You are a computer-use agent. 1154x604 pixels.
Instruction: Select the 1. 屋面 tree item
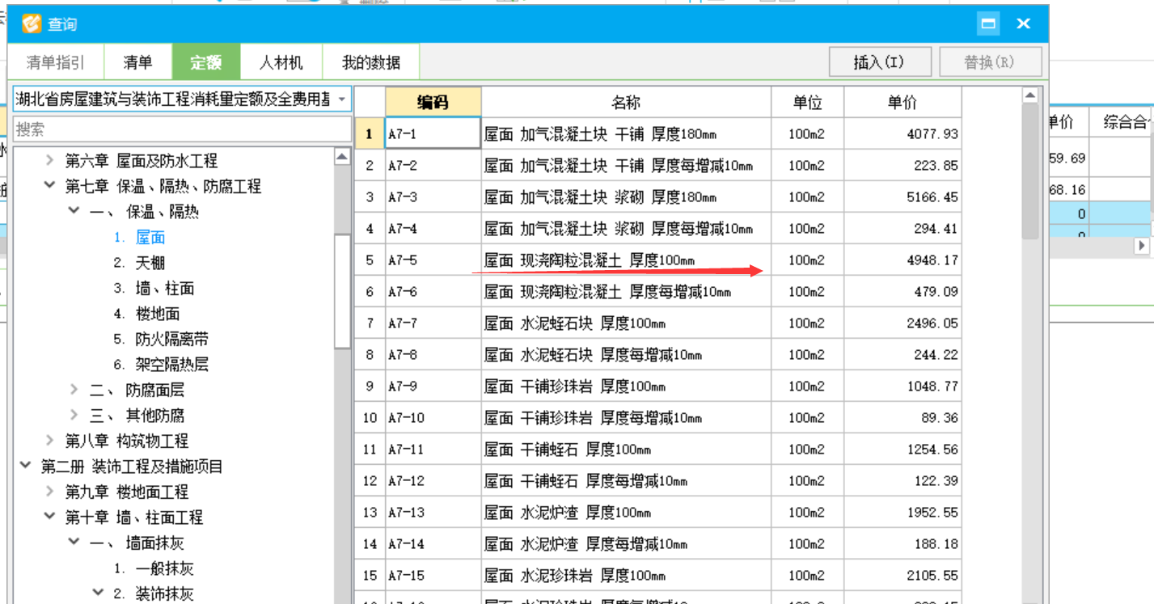pos(139,237)
